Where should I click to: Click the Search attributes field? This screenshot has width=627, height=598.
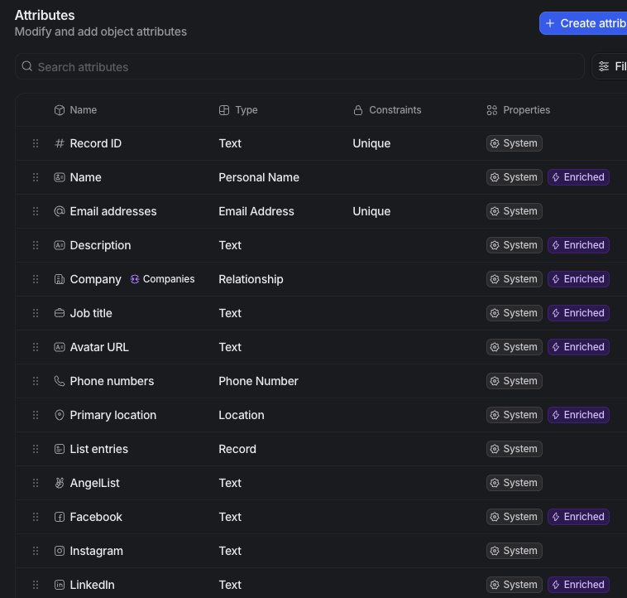299,66
